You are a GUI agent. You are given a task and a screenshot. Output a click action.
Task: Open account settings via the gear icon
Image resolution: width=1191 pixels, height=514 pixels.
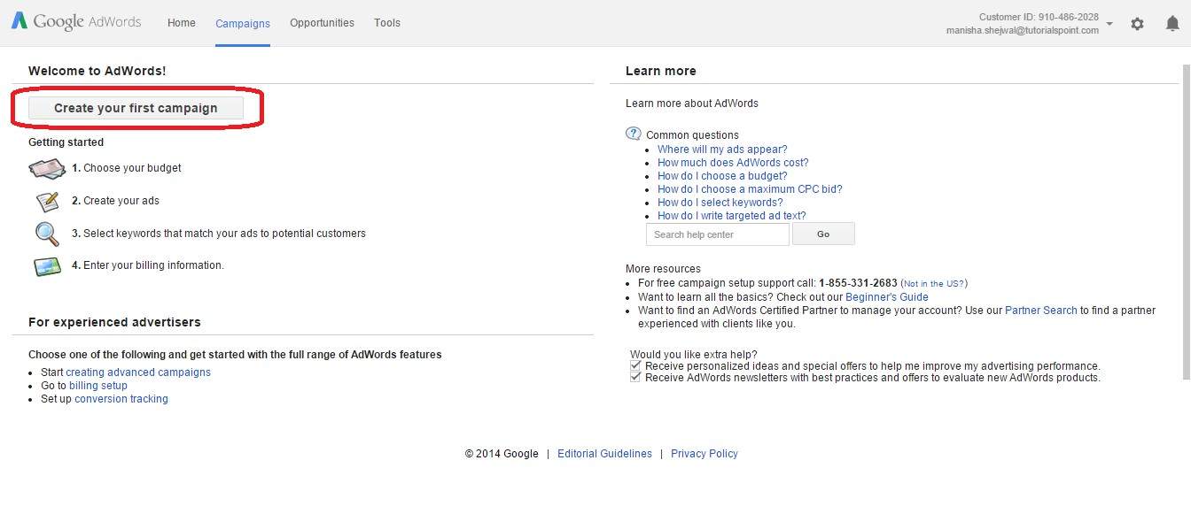coord(1138,24)
